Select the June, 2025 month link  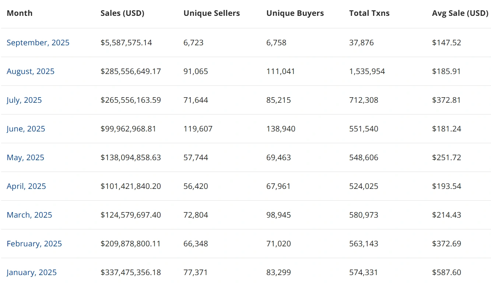pyautogui.click(x=26, y=129)
